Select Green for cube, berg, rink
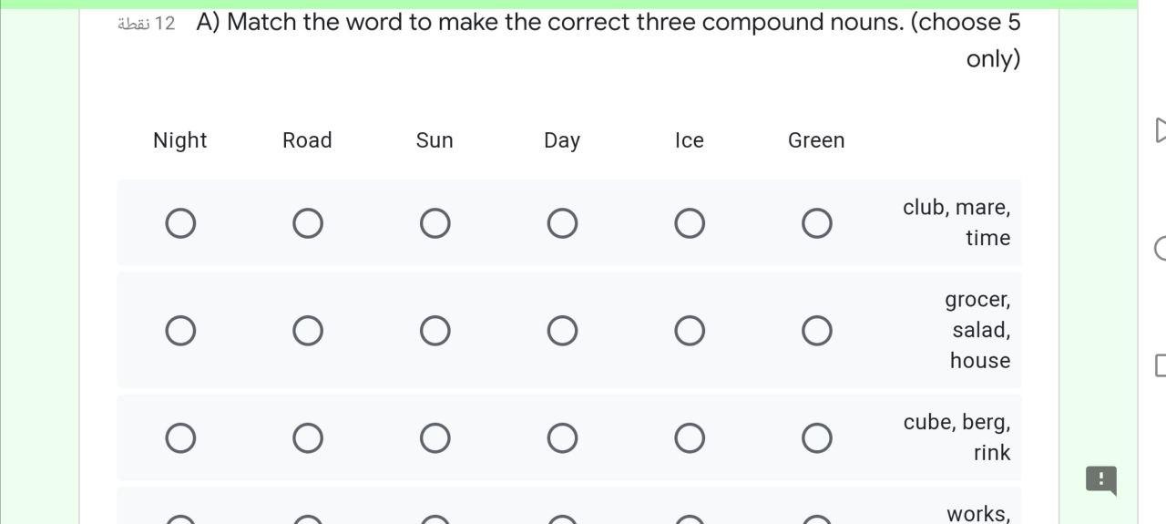 (816, 438)
